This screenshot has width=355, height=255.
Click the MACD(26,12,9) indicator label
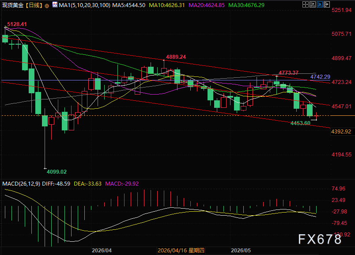pyautogui.click(x=21, y=183)
